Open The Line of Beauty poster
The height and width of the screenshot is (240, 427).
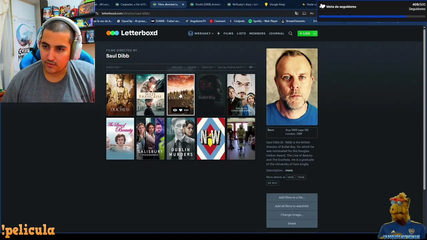[120, 139]
